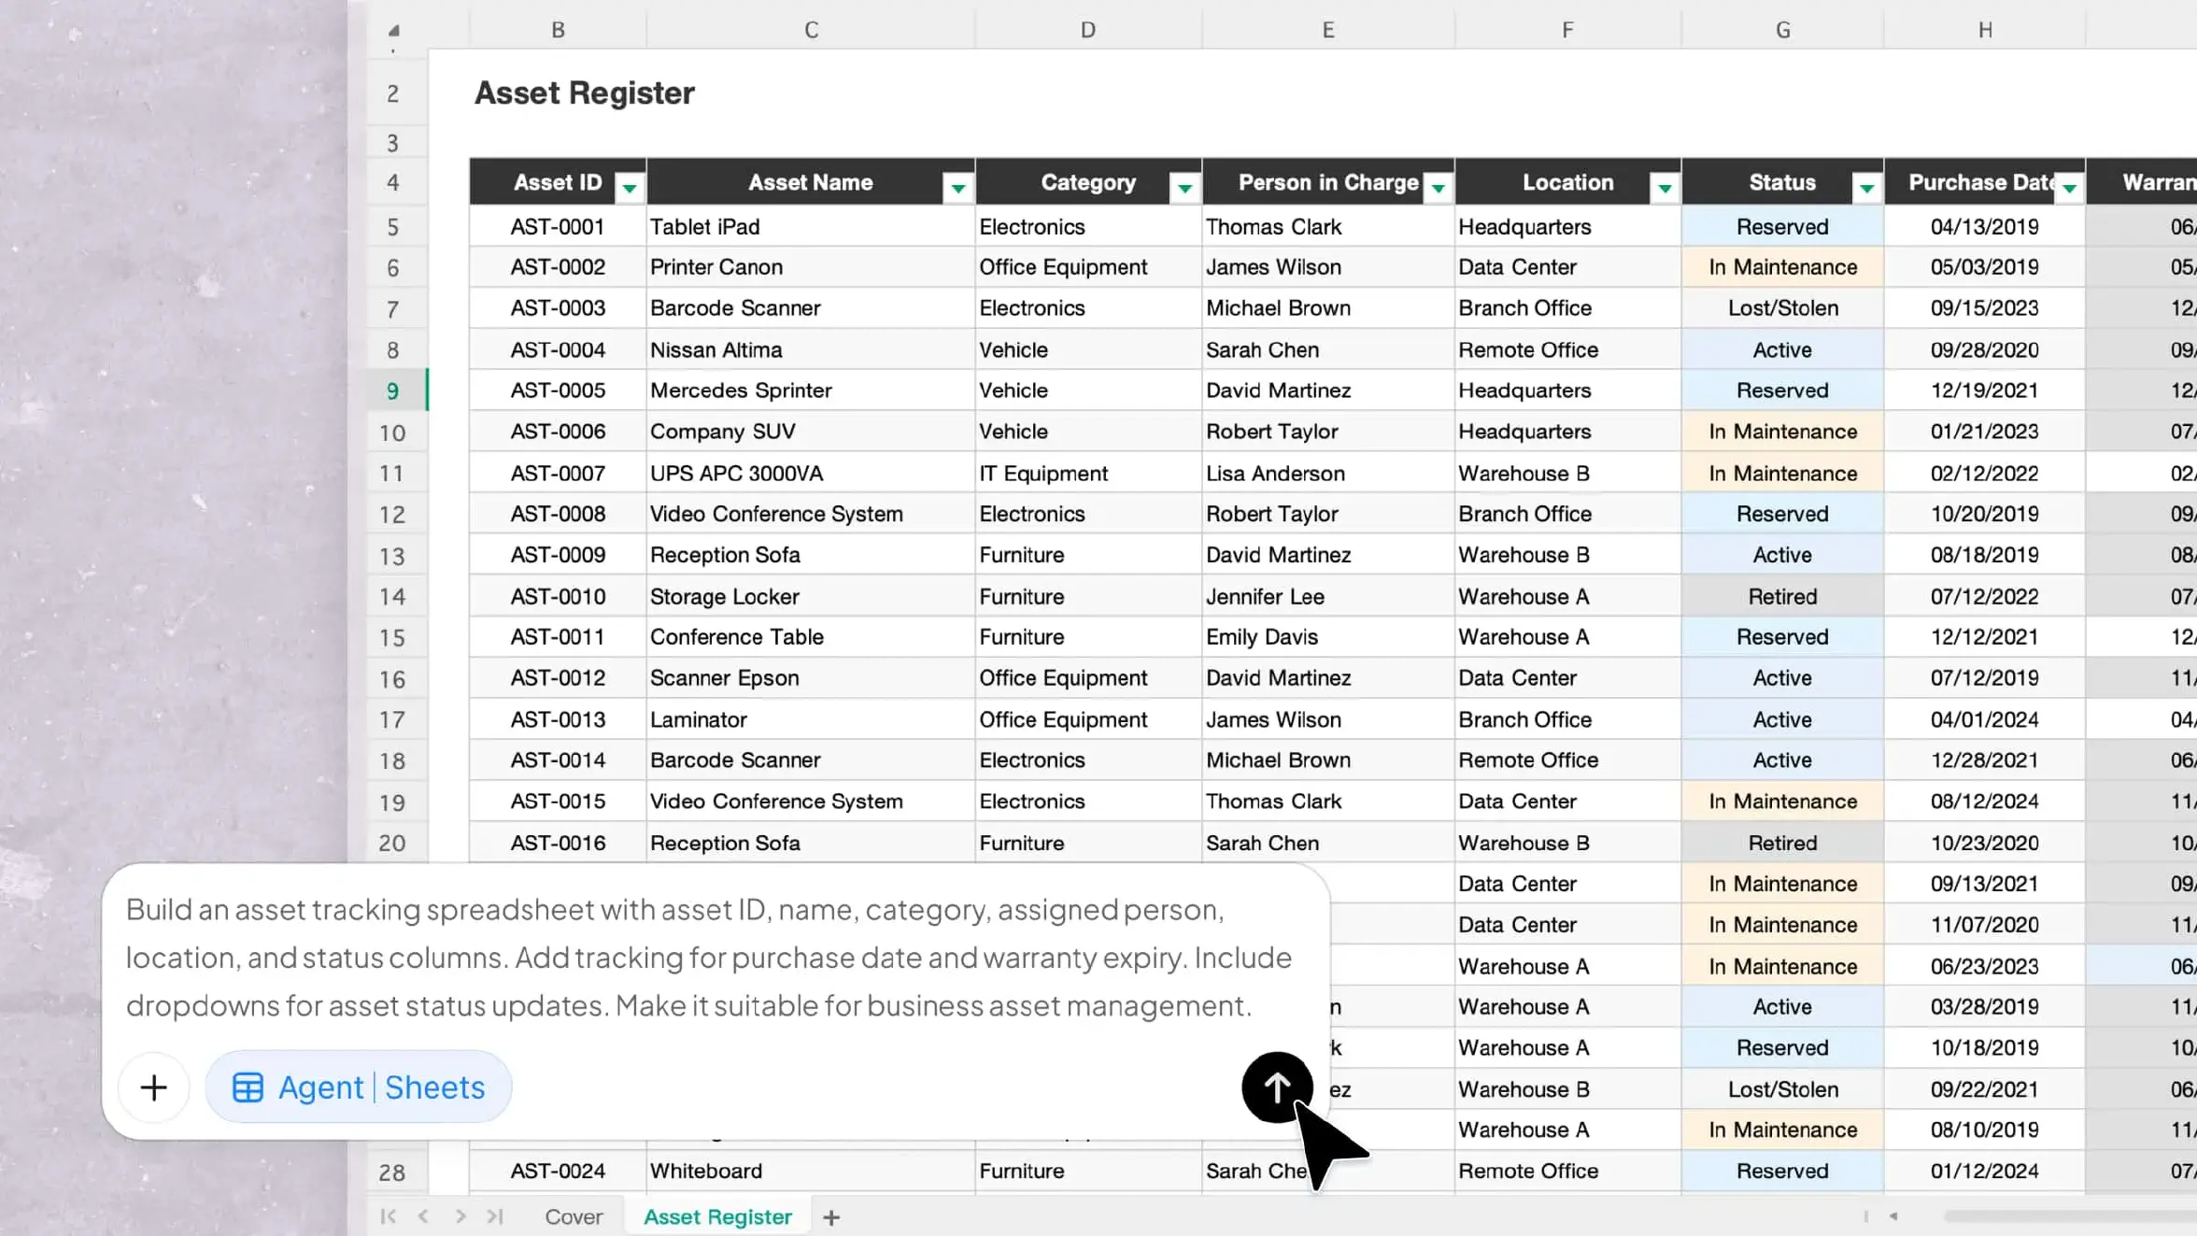This screenshot has width=2197, height=1236.
Task: Click purchase date 01/12/2024
Action: (1985, 1171)
